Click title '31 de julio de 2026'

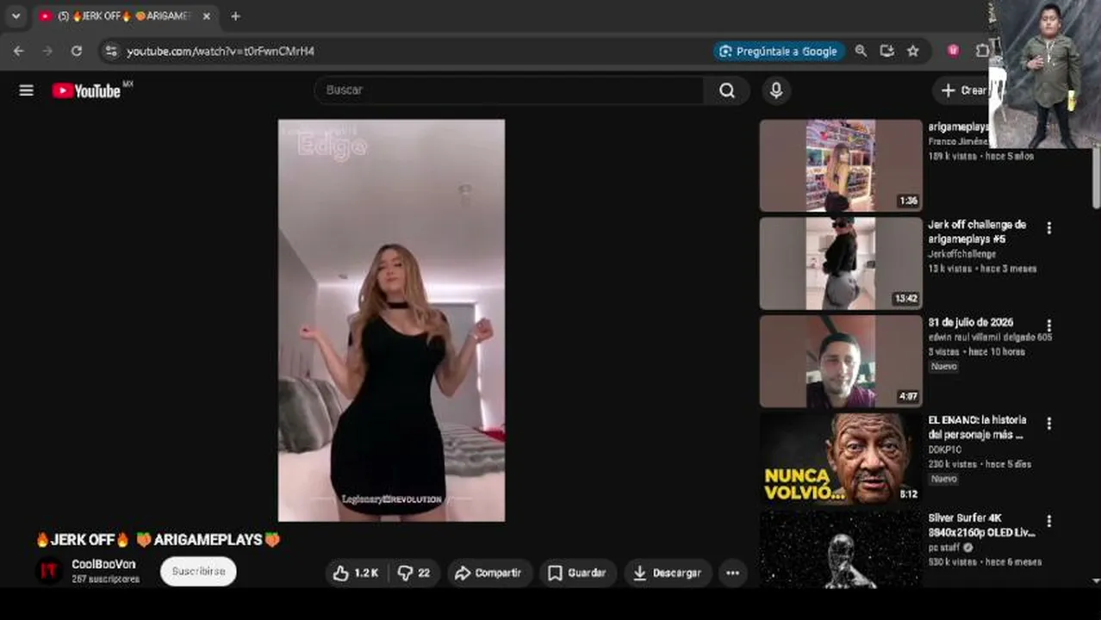pyautogui.click(x=970, y=323)
